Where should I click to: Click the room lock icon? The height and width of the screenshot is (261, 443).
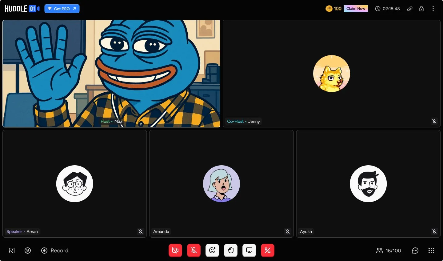tap(421, 9)
